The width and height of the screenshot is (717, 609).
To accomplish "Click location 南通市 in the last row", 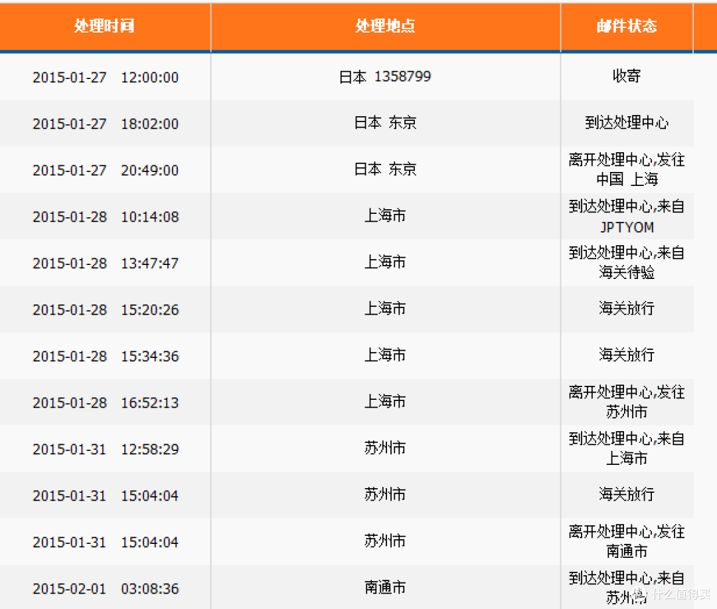I will pos(385,588).
